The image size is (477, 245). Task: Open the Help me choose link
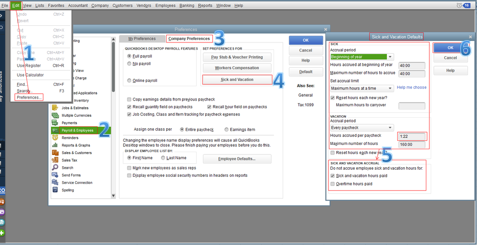[412, 87]
